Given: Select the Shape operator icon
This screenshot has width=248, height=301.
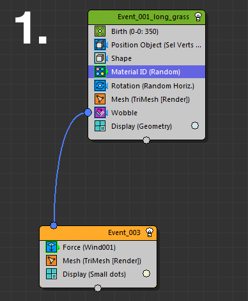Looking at the screenshot, I should click(x=100, y=58).
